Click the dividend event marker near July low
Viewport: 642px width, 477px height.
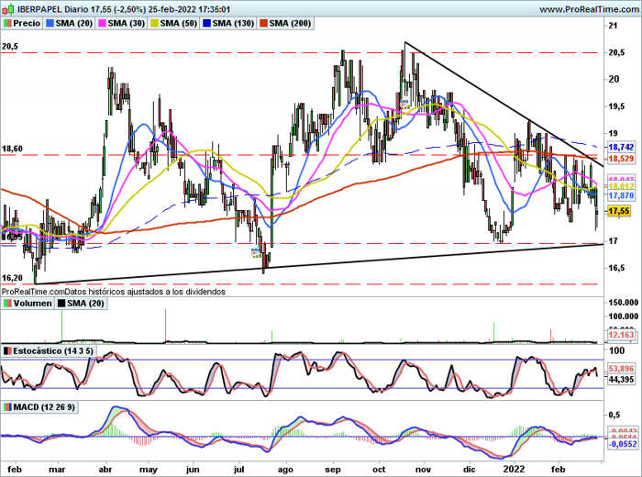(256, 252)
